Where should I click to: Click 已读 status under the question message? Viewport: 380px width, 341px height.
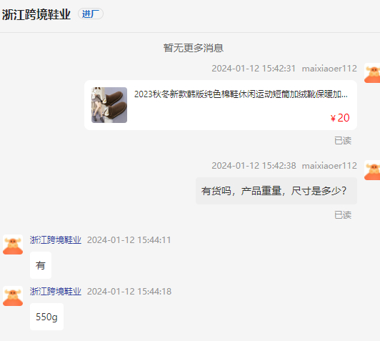(343, 215)
